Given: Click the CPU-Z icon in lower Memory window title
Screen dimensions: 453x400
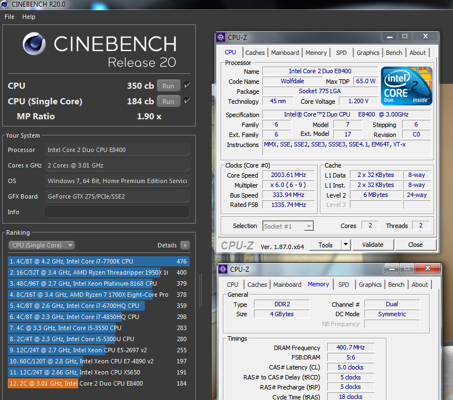Looking at the screenshot, I should point(223,269).
